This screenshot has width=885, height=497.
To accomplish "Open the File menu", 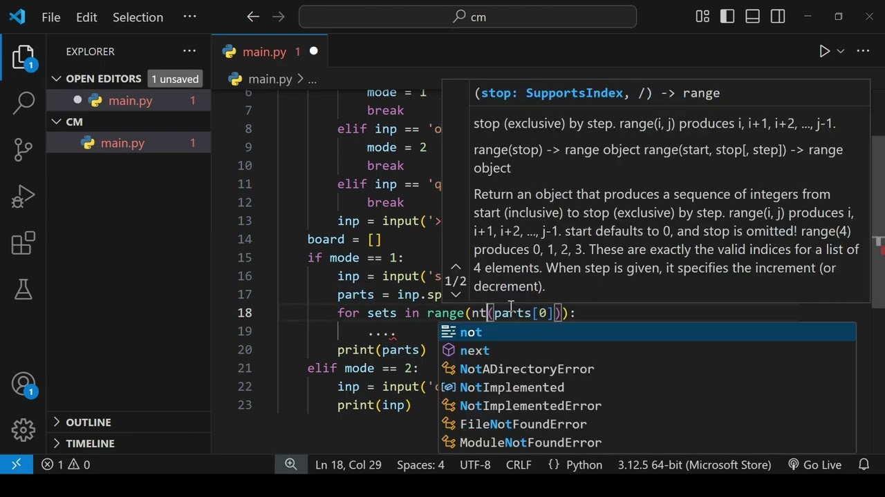I will pos(51,17).
